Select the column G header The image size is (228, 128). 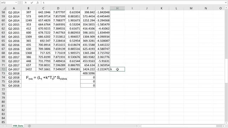pos(103,8)
